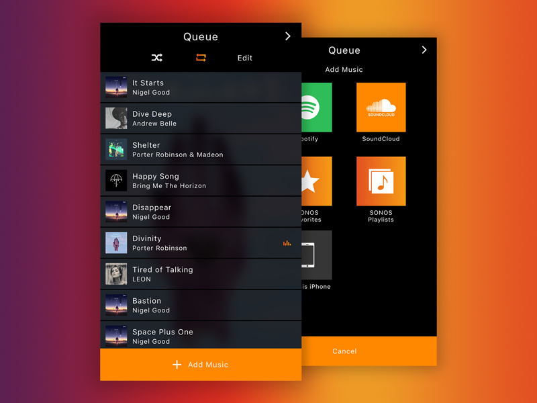The image size is (537, 403).
Task: Click the Happy Song umbrella artwork
Action: [x=115, y=181]
